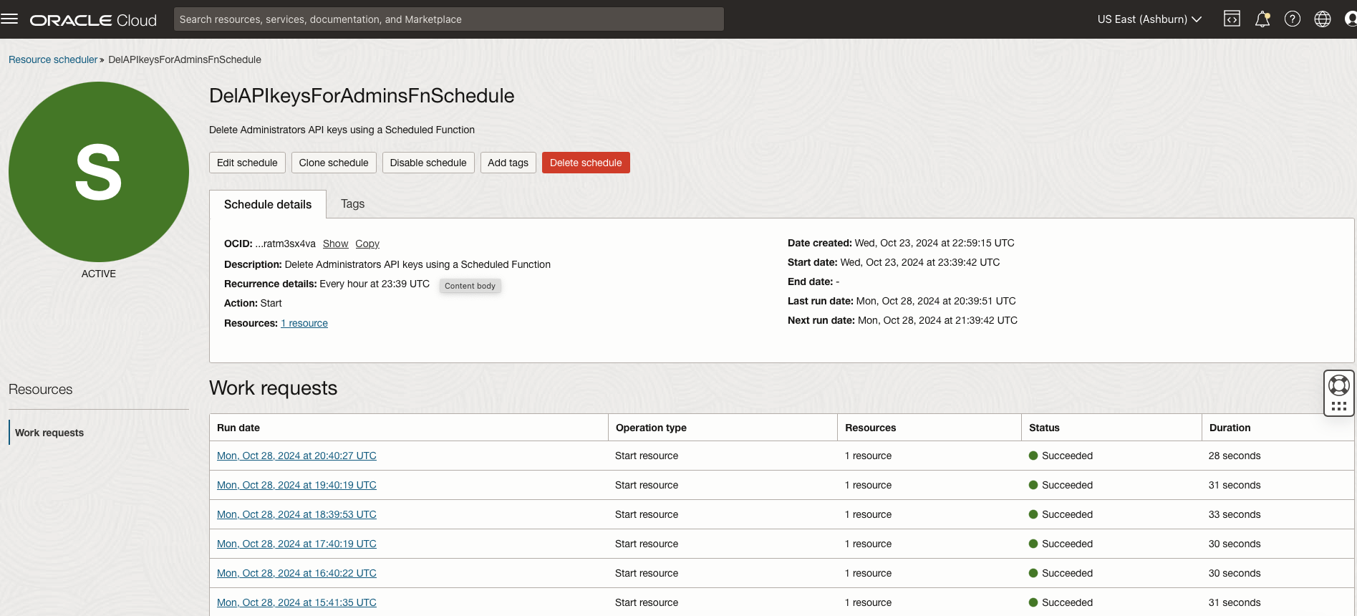The height and width of the screenshot is (616, 1357).
Task: Open the help question mark icon
Action: click(1293, 19)
